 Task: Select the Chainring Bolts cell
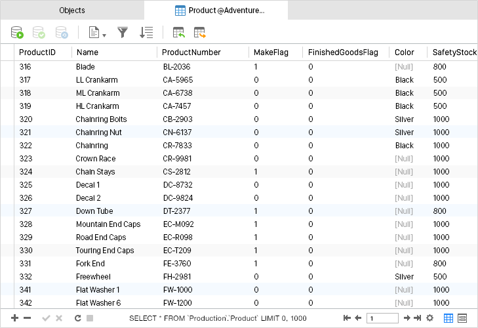101,119
